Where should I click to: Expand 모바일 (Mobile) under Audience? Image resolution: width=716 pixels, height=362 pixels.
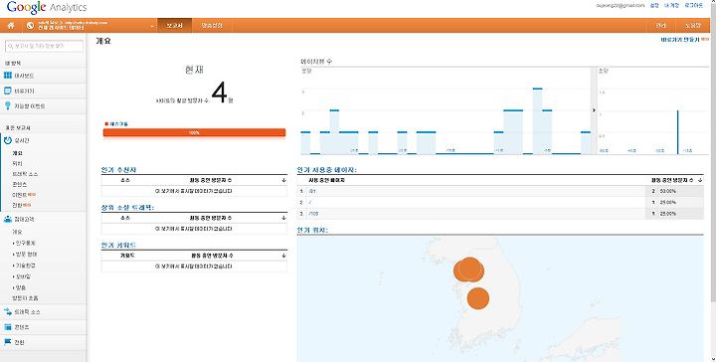coord(22,276)
